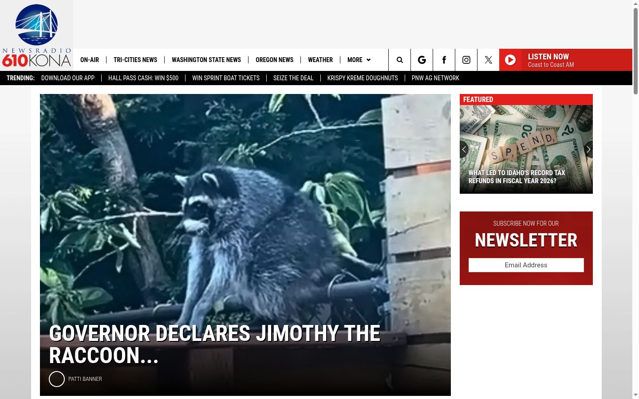Open the X (Twitter) icon link
Image resolution: width=639 pixels, height=399 pixels.
coord(488,60)
